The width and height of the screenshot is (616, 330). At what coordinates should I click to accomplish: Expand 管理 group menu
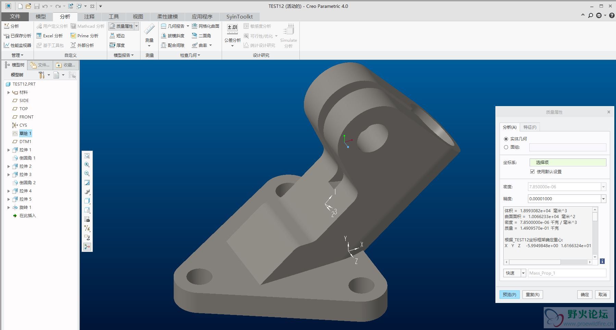[x=17, y=55]
